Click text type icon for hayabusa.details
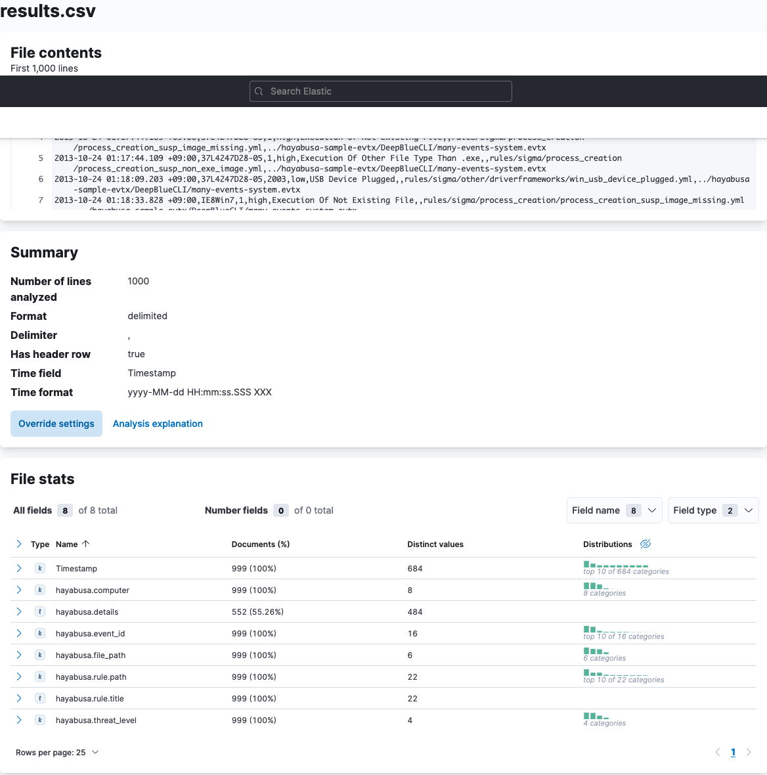The height and width of the screenshot is (775, 767). click(x=40, y=612)
